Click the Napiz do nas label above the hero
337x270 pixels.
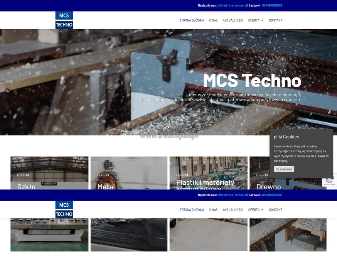tap(207, 5)
